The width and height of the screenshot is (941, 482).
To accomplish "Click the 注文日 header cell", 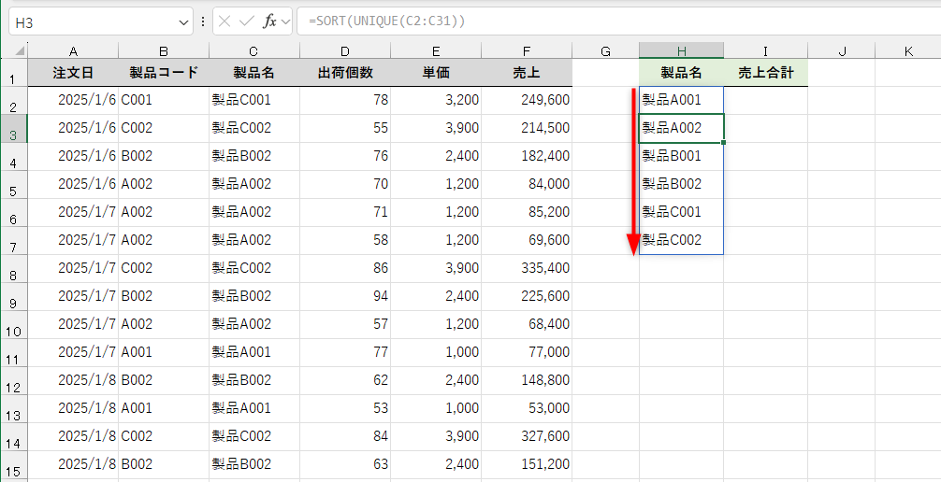I will tap(73, 73).
